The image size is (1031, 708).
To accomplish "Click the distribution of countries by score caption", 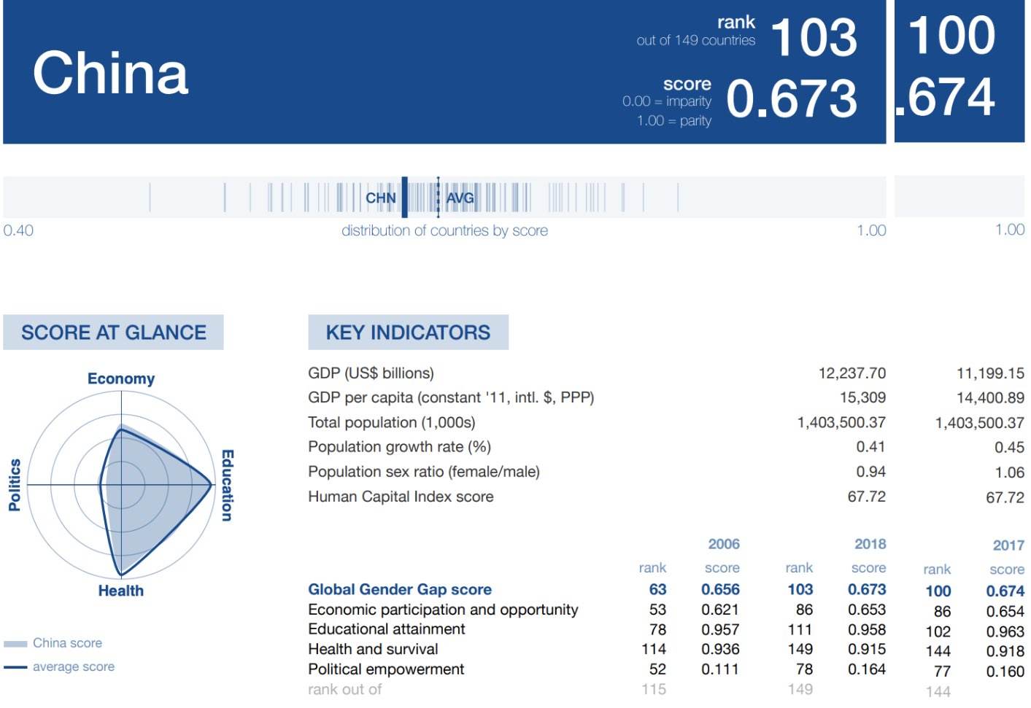I will pyautogui.click(x=444, y=230).
